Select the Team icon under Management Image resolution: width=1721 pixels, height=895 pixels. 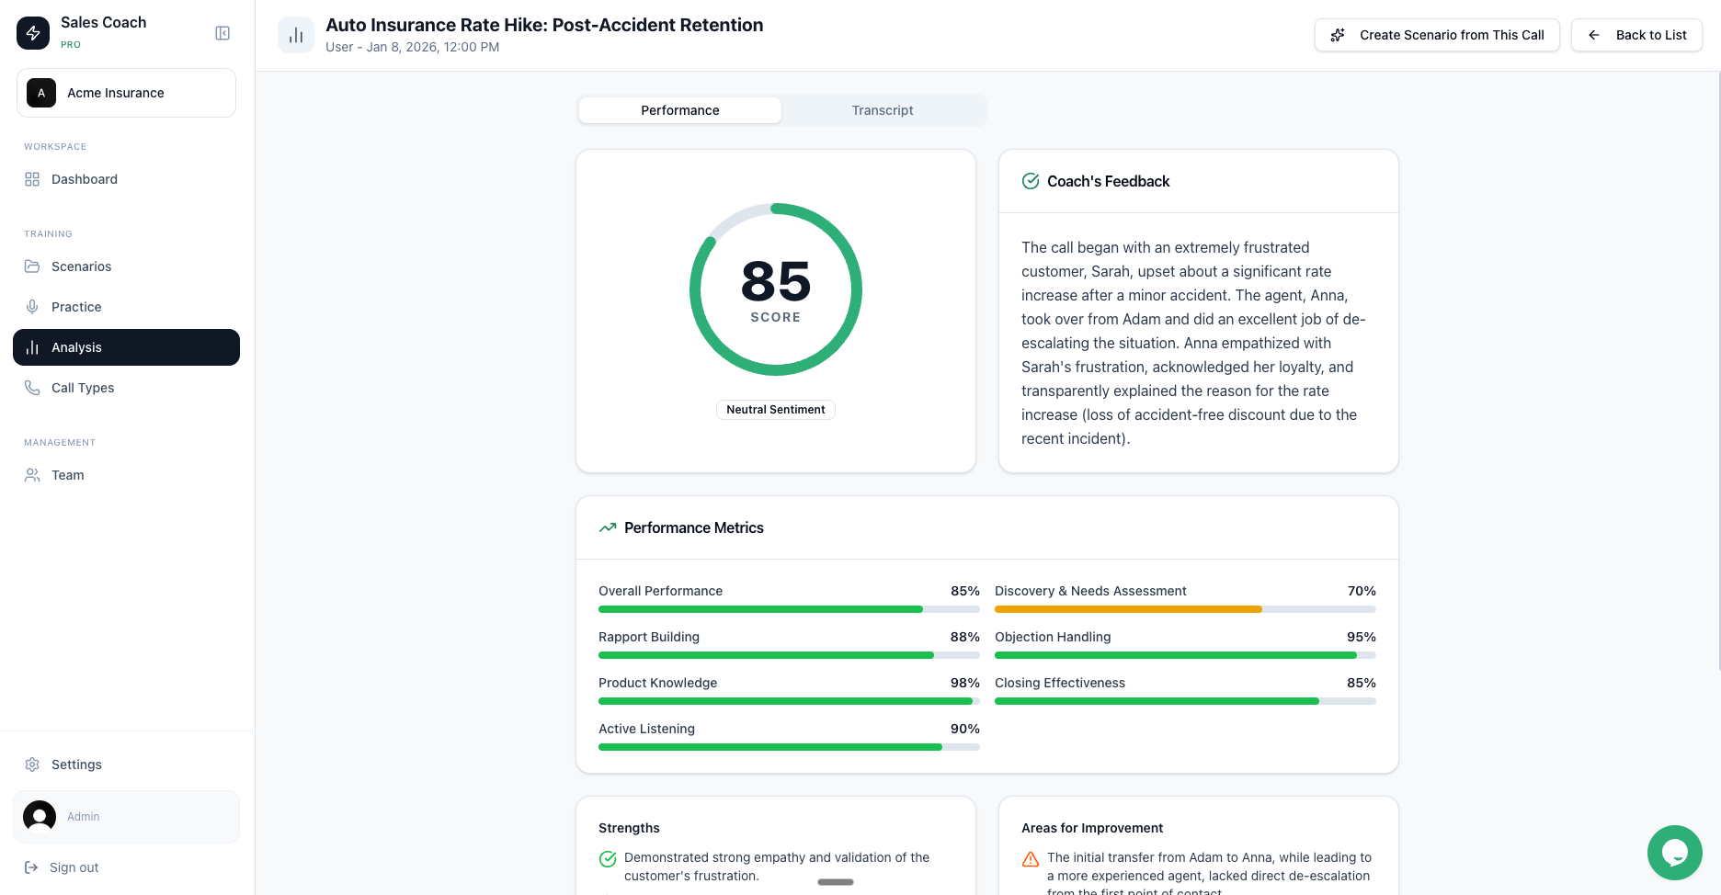(x=32, y=475)
